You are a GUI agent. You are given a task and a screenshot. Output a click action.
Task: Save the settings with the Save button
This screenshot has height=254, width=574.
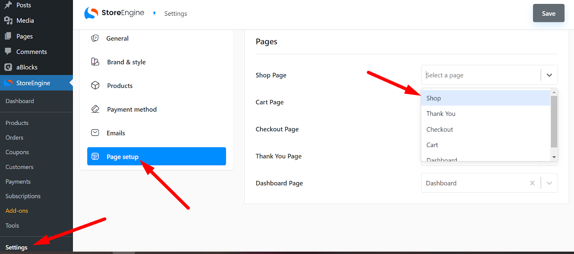click(549, 13)
